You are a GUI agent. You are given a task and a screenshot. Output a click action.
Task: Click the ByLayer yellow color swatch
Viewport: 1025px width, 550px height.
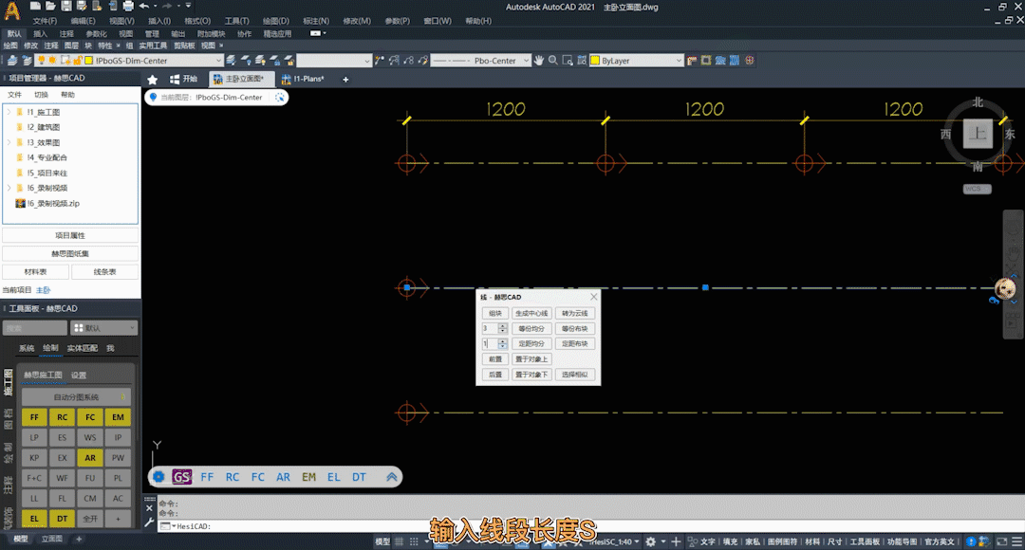595,61
